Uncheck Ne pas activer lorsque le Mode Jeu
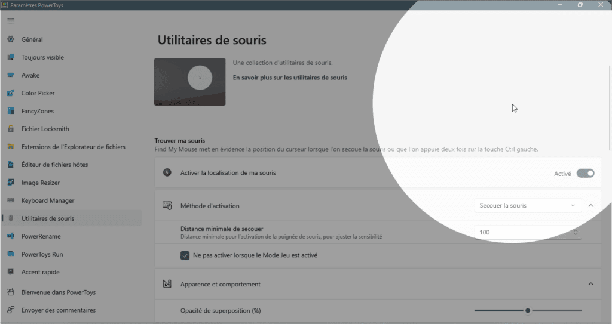 click(185, 255)
